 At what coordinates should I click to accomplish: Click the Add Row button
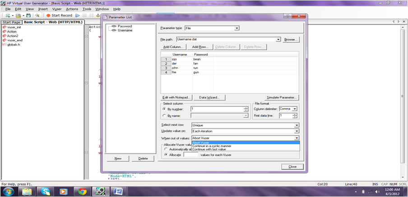[x=200, y=47]
